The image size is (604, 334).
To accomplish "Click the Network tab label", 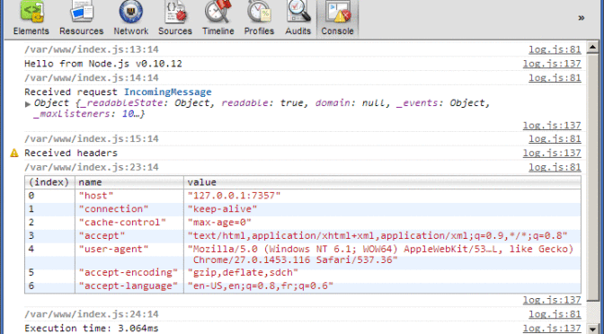I will 131,31.
